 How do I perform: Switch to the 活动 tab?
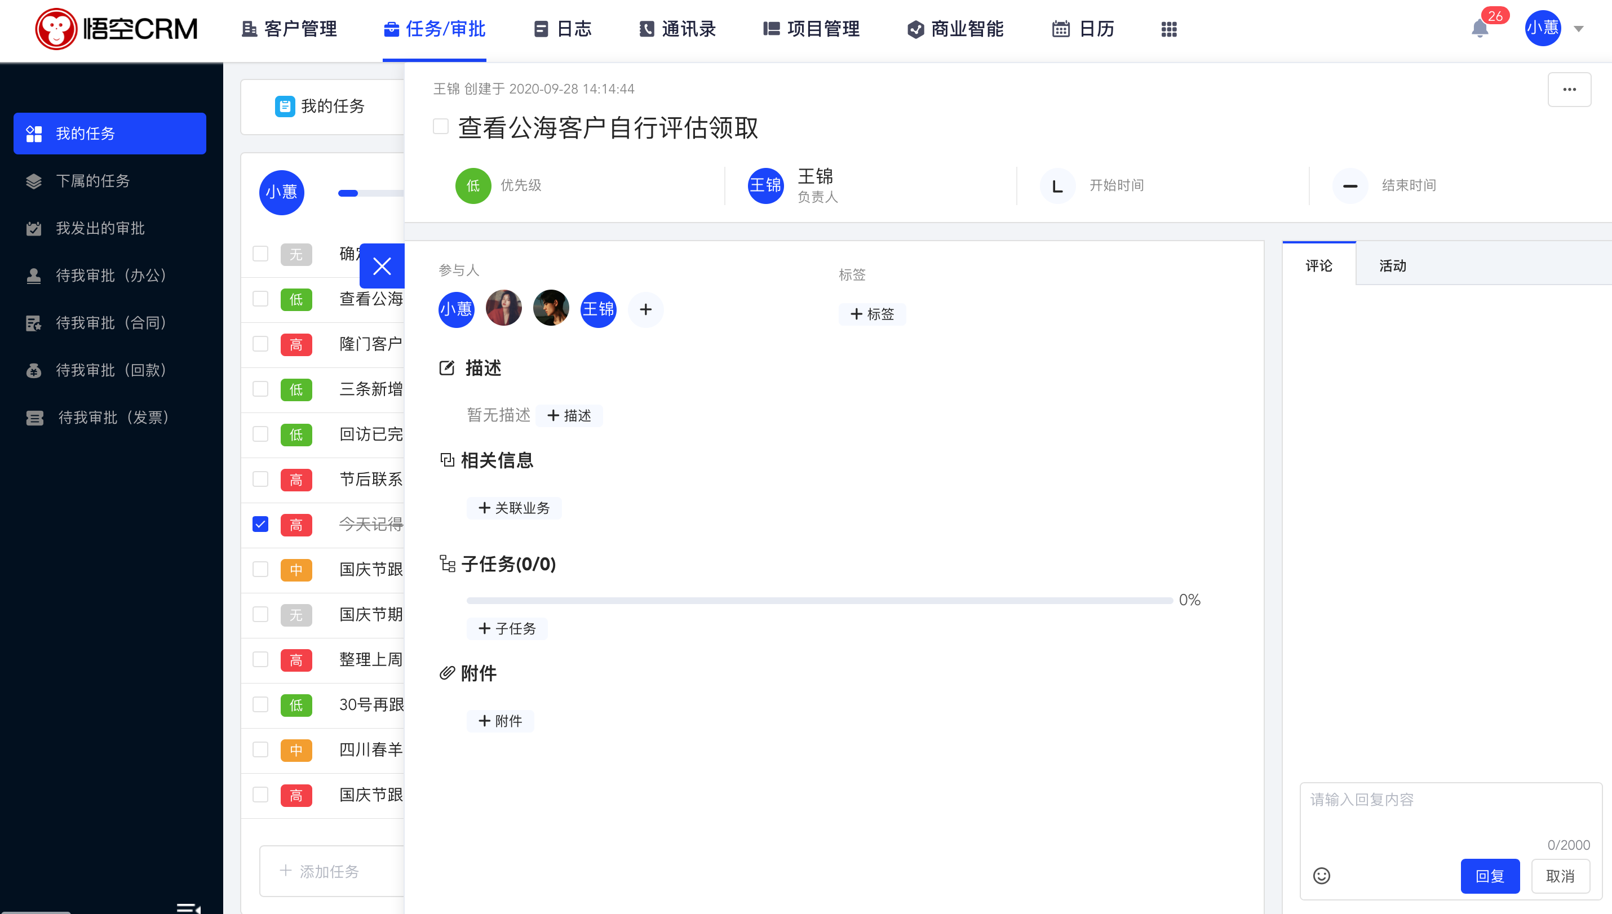coord(1392,265)
